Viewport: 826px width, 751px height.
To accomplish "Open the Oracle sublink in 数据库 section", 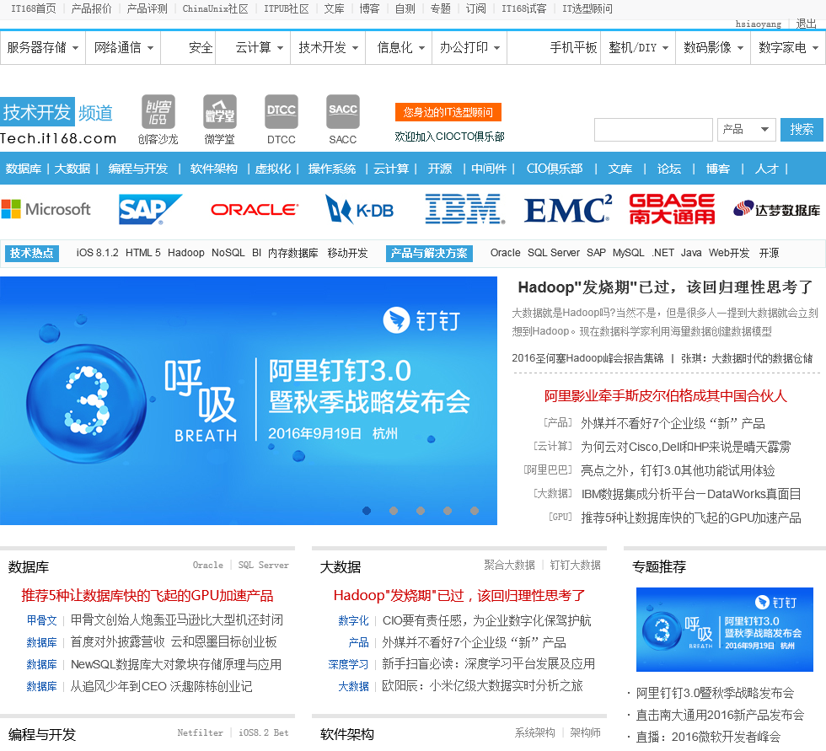I will 207,565.
